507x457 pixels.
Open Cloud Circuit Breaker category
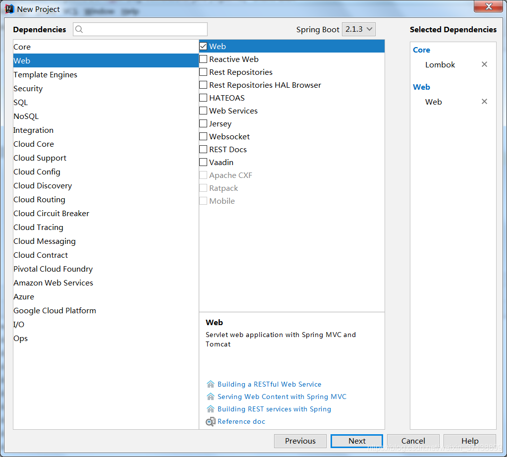(106, 214)
